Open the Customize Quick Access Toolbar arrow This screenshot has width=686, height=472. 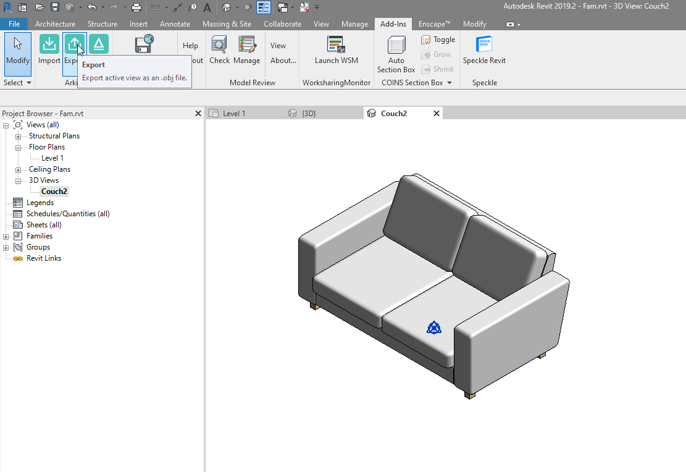point(317,7)
